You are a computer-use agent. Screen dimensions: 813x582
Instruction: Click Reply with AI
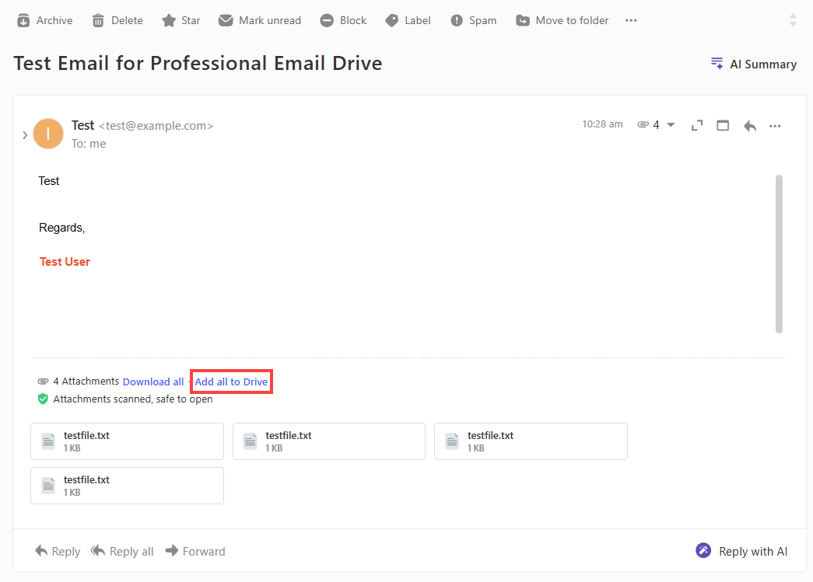(x=741, y=552)
